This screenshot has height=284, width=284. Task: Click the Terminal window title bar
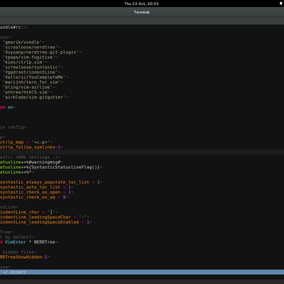click(142, 12)
